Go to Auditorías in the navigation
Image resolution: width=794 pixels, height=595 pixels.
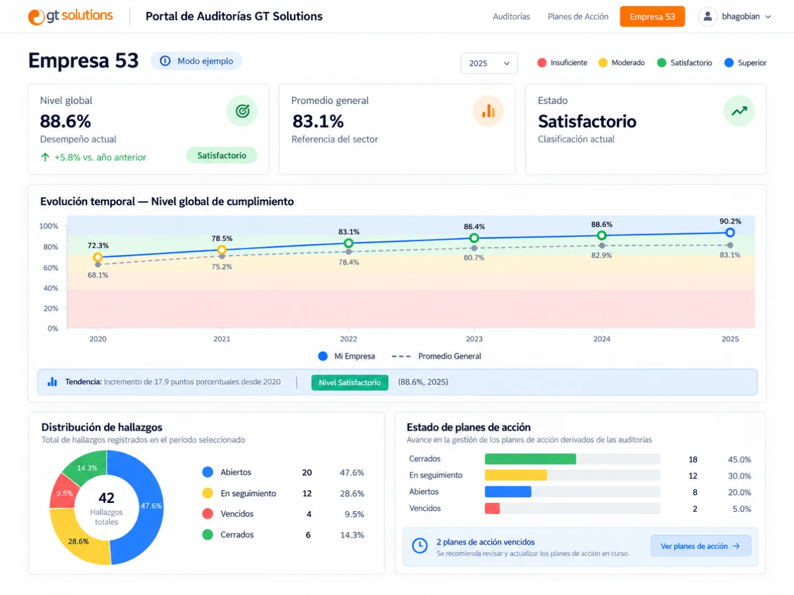511,17
